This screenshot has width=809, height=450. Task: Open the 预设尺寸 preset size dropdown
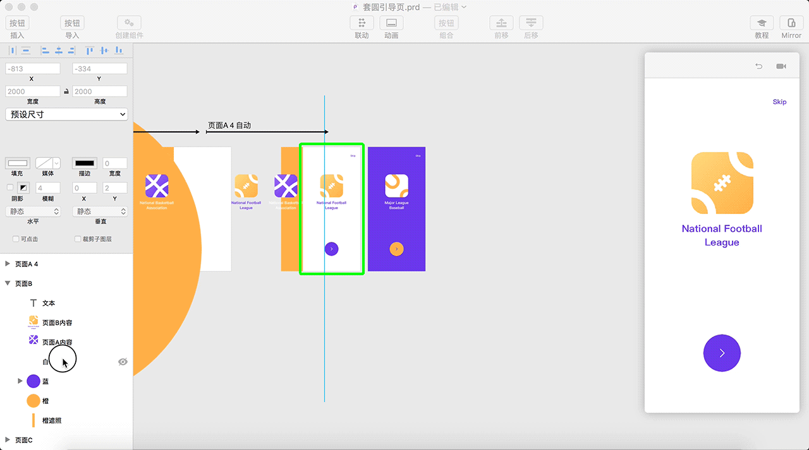(66, 114)
